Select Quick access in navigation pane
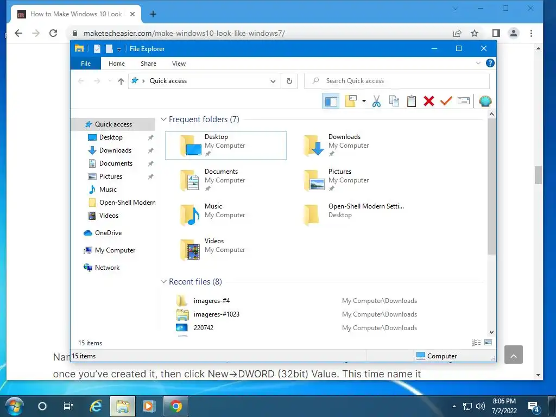This screenshot has width=556, height=417. [x=113, y=124]
